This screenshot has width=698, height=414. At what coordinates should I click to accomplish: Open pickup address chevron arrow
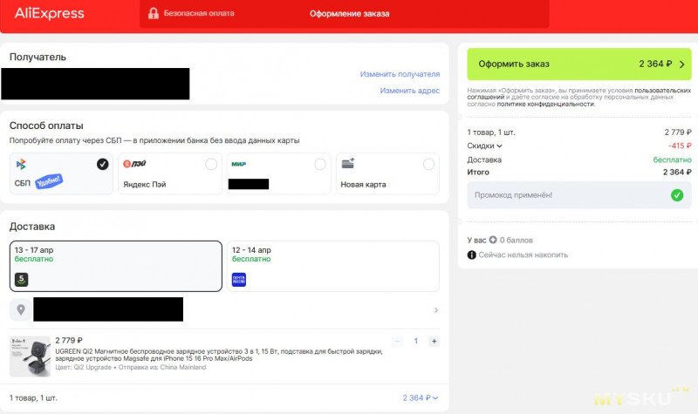[x=435, y=309]
